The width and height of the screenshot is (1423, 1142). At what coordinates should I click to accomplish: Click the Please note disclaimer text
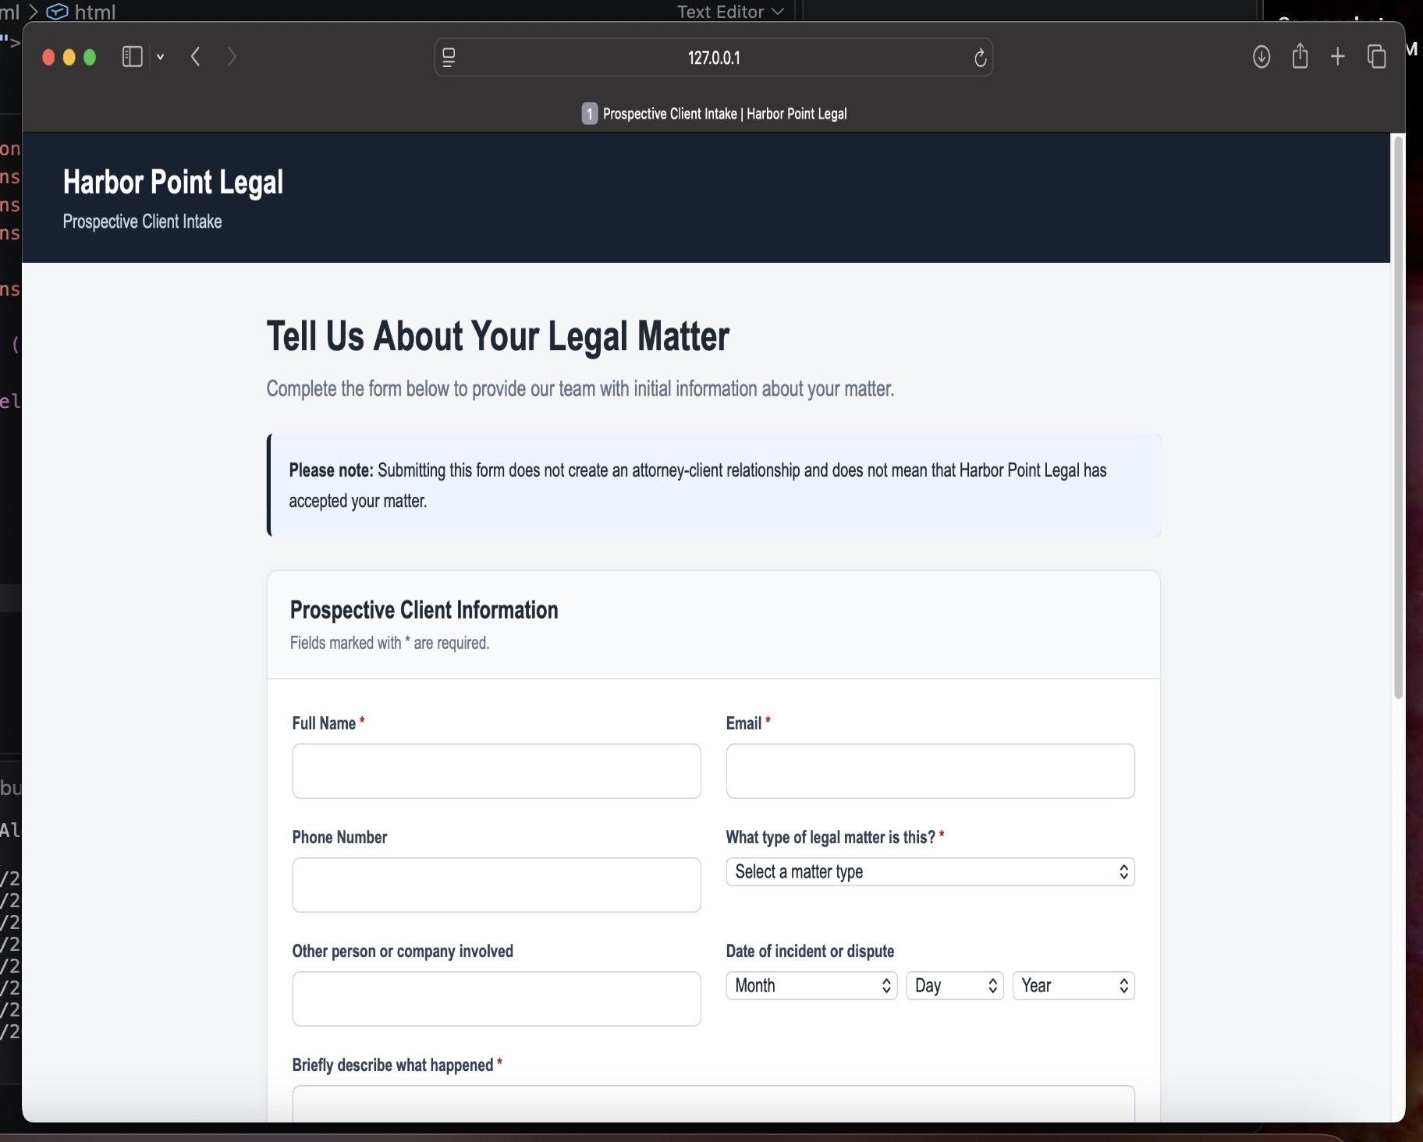(x=697, y=485)
